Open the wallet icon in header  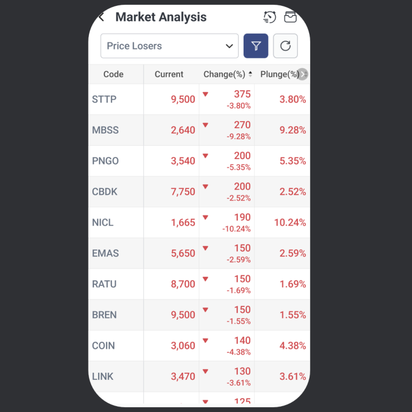pyautogui.click(x=290, y=17)
